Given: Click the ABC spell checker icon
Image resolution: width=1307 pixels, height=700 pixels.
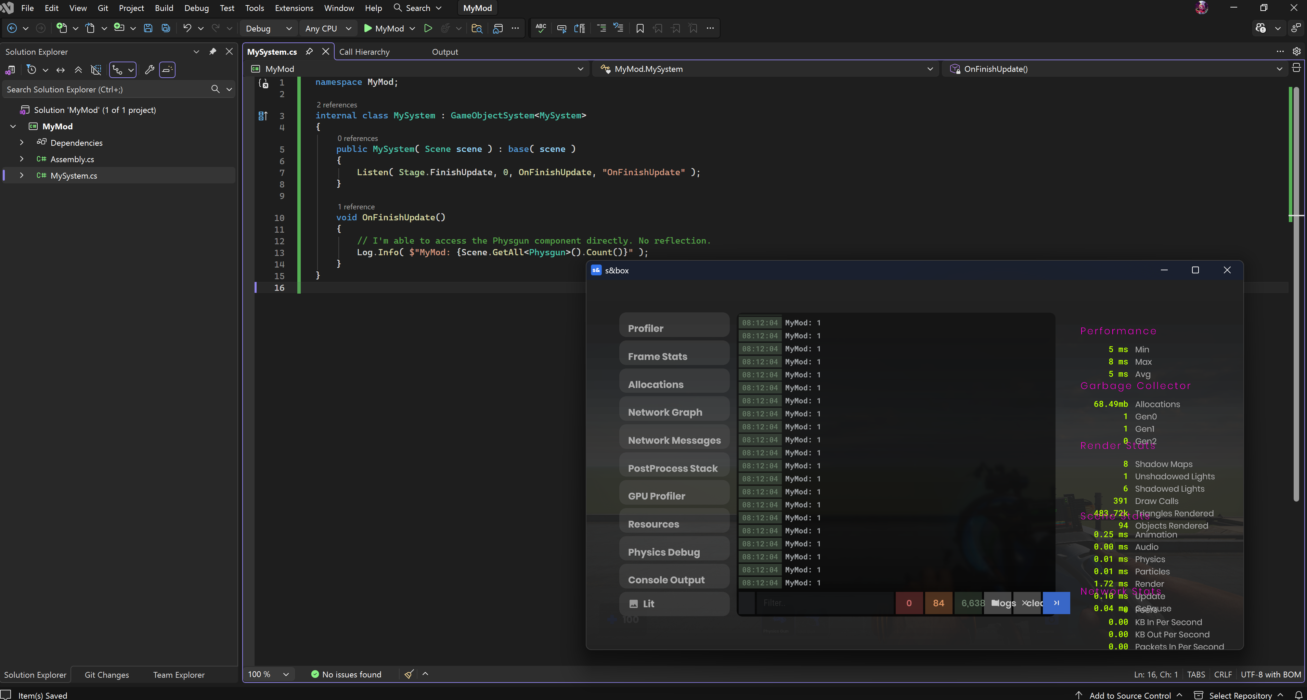Looking at the screenshot, I should 541,28.
